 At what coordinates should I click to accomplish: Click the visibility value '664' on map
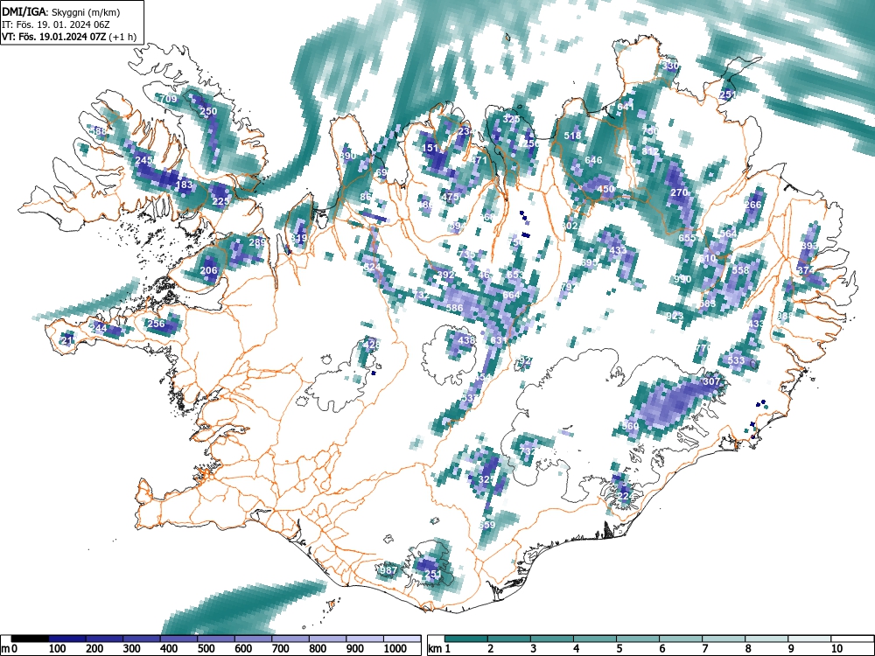point(511,295)
